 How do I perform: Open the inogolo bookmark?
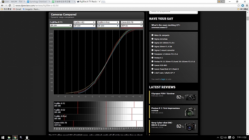coord(31,9)
